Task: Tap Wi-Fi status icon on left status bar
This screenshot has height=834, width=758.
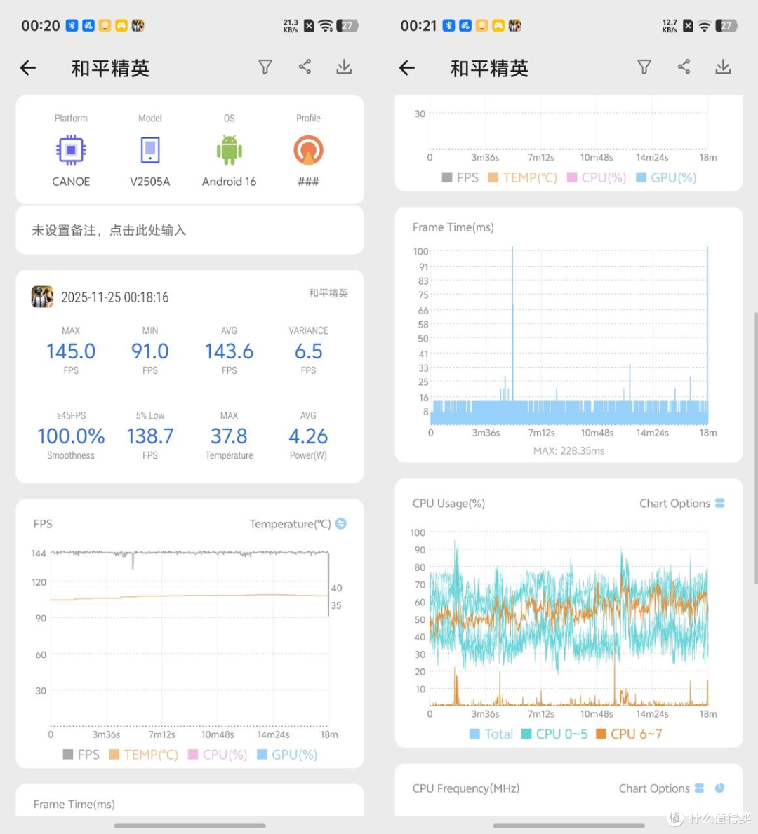Action: tap(325, 25)
